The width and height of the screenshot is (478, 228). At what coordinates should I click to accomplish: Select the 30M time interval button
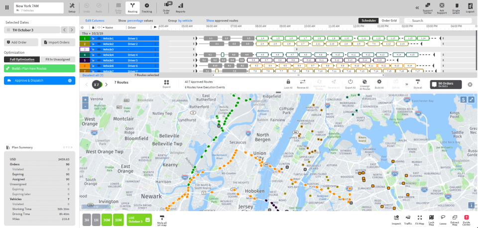pos(107,220)
